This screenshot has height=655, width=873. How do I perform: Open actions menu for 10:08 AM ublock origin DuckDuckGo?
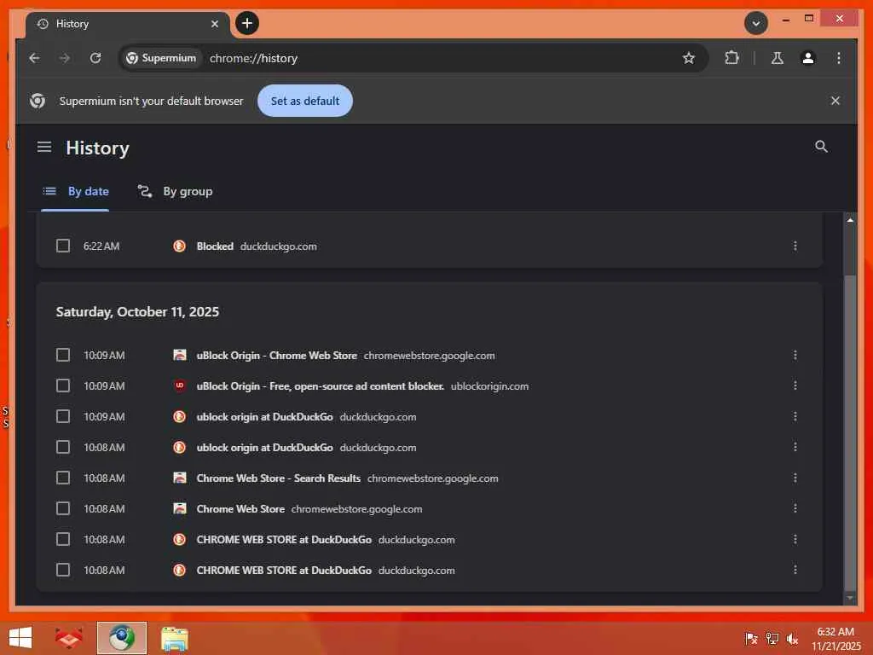coord(795,447)
